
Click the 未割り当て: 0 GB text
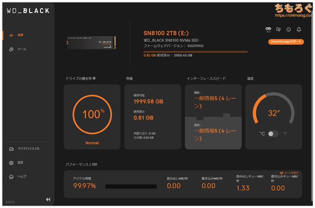(x=145, y=133)
